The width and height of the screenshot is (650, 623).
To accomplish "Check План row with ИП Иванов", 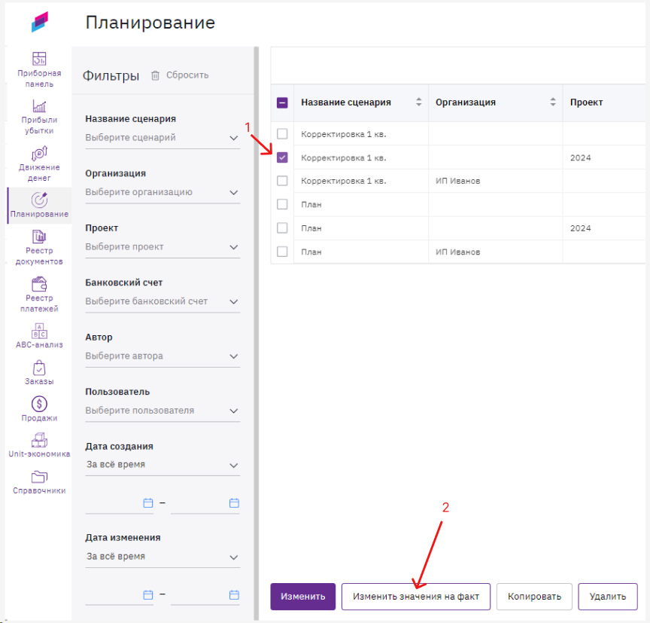I will pyautogui.click(x=282, y=252).
